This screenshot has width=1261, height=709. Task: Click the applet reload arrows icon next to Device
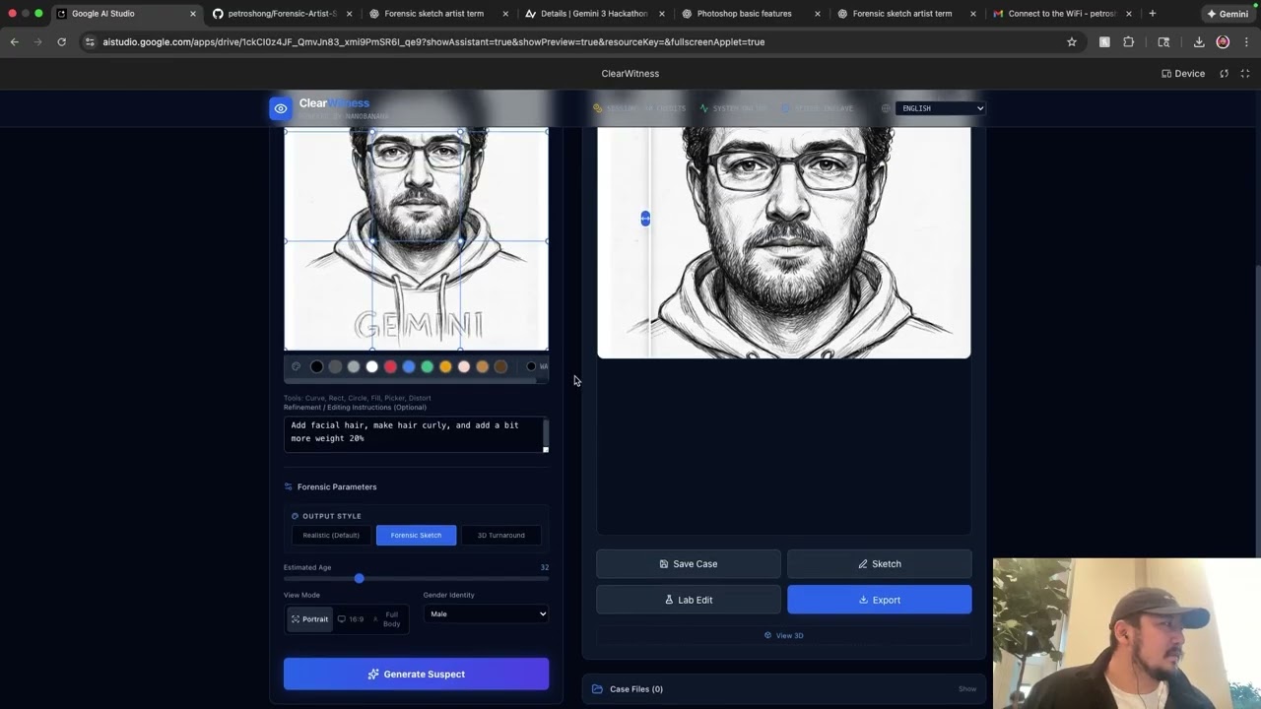pyautogui.click(x=1225, y=74)
